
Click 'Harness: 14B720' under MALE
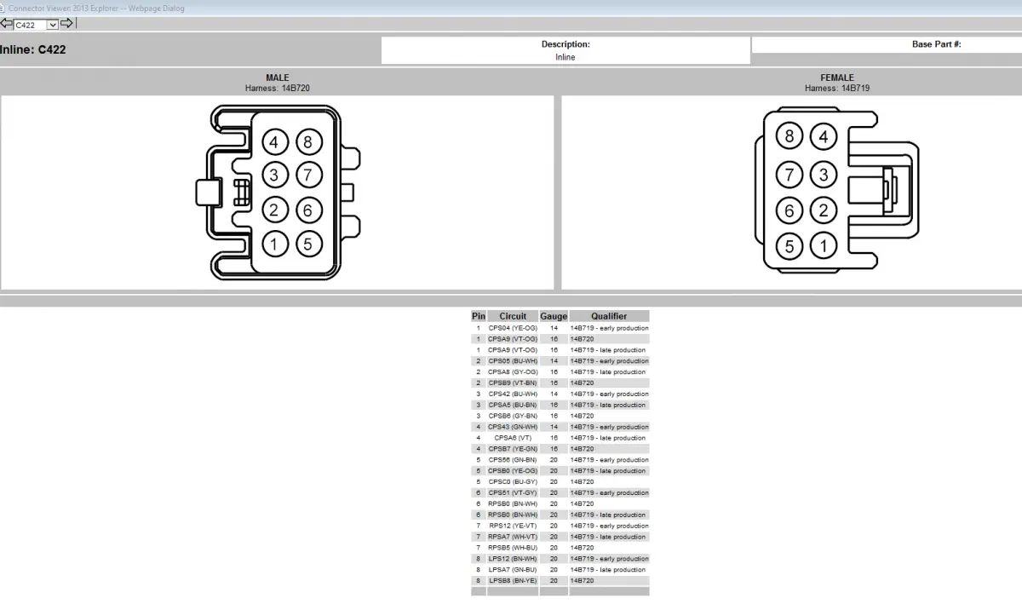coord(277,88)
